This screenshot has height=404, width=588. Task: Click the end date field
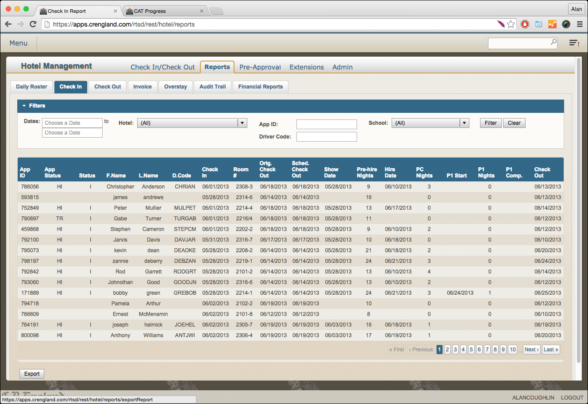tap(72, 133)
